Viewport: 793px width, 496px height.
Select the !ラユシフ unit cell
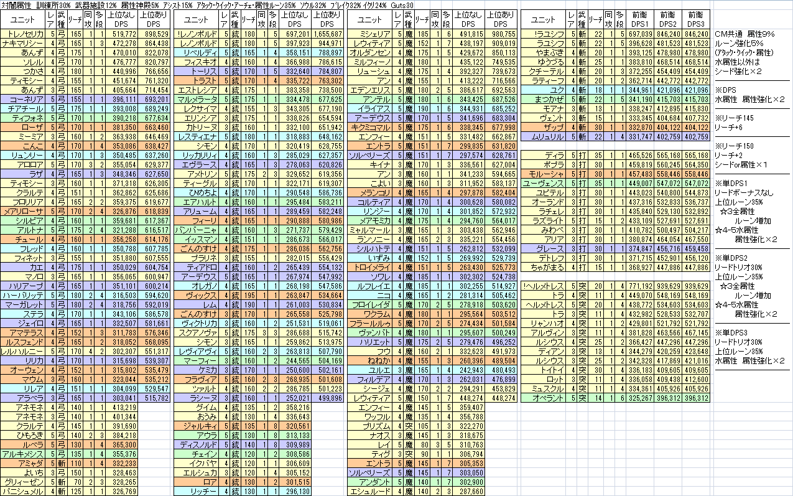point(544,33)
